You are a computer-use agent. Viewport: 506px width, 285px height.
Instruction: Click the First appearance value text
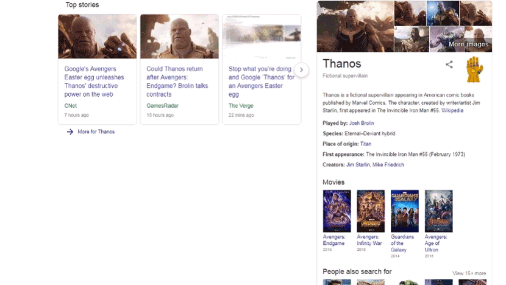click(x=415, y=154)
